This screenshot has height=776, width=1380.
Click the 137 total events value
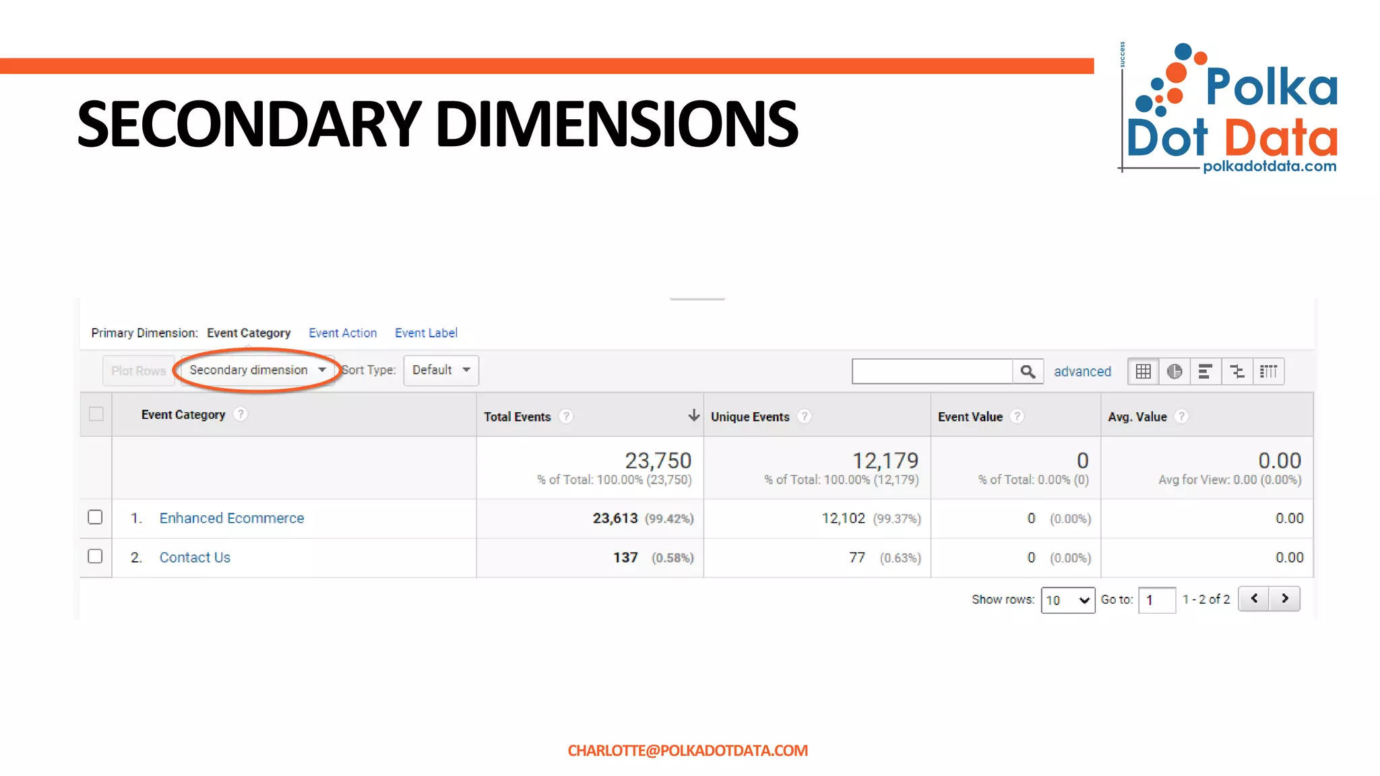[x=625, y=557]
